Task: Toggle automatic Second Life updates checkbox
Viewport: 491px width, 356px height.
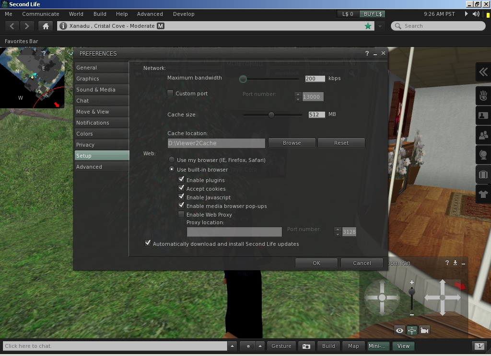Action: point(148,243)
